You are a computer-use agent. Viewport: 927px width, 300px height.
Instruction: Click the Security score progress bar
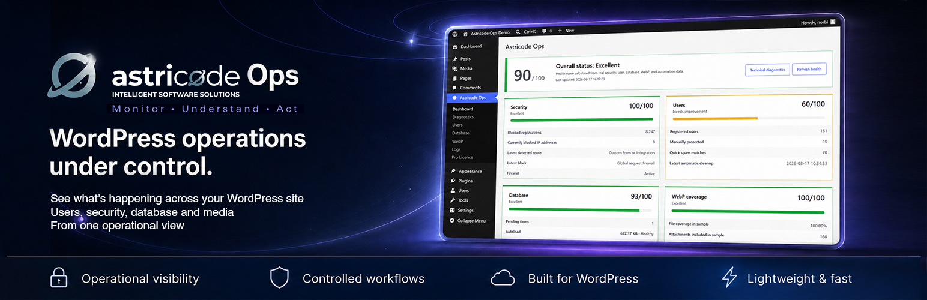pyautogui.click(x=582, y=119)
